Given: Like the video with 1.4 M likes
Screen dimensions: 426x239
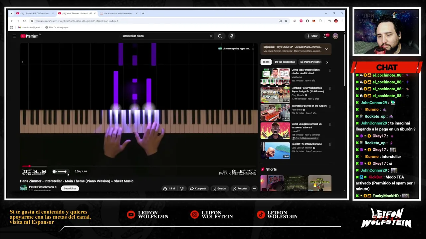Looking at the screenshot, I should tap(169, 189).
